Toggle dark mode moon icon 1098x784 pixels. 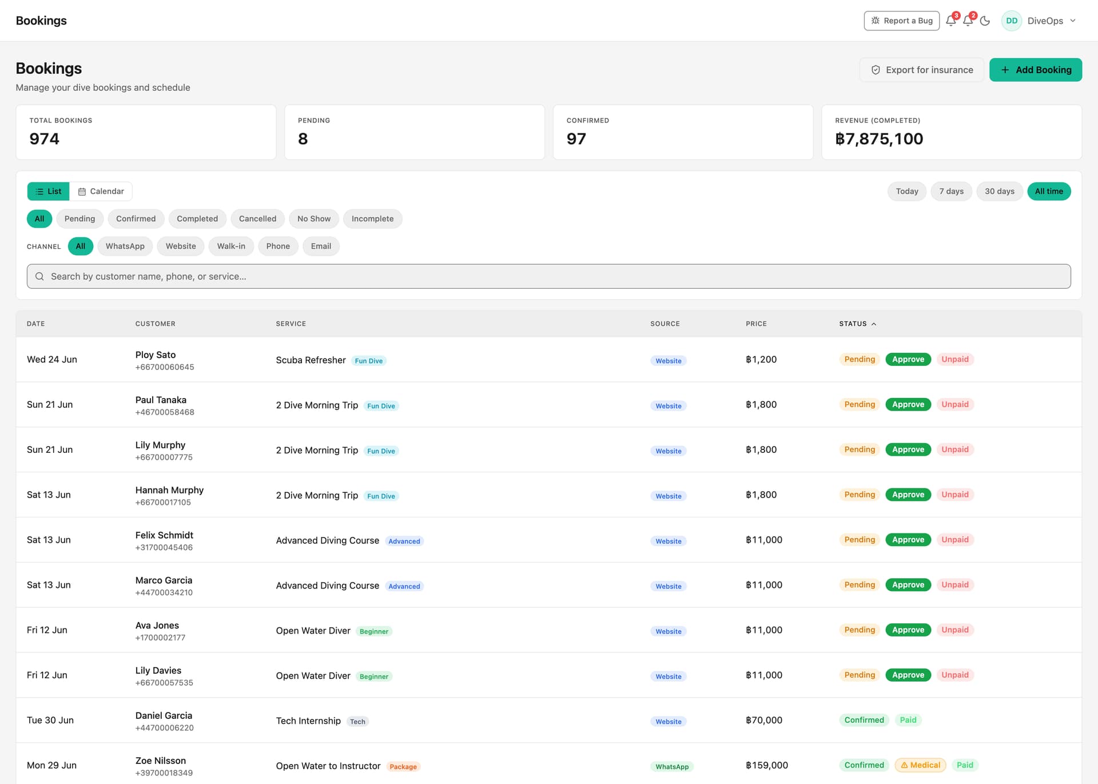pyautogui.click(x=985, y=21)
